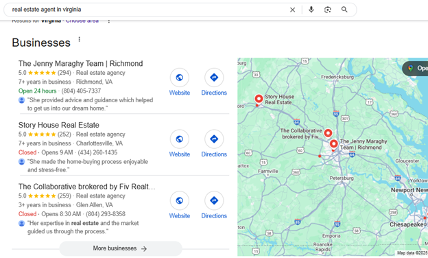The width and height of the screenshot is (428, 258).
Task: Get Directions icon for The Jenny Maraghy Team
Action: coord(214,78)
